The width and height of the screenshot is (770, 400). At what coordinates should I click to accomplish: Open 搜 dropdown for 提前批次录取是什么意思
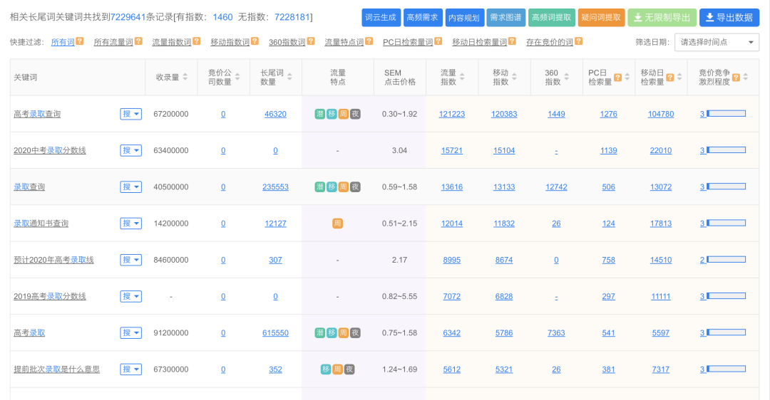pyautogui.click(x=130, y=369)
